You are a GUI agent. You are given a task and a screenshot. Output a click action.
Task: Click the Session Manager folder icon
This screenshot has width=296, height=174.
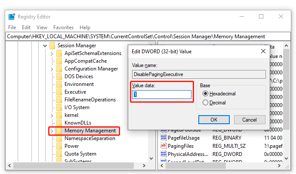(52, 46)
